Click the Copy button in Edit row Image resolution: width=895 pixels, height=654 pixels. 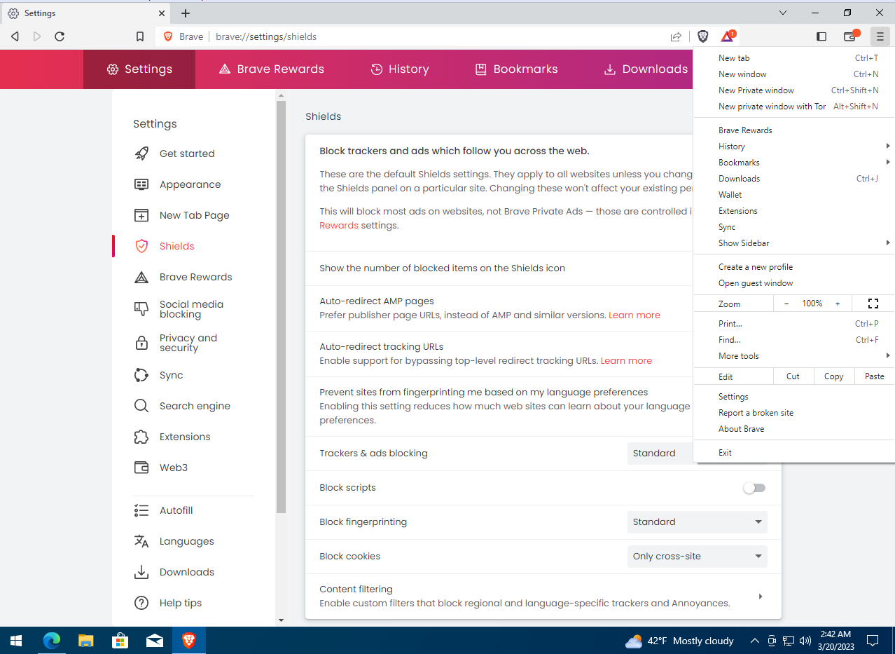click(833, 376)
